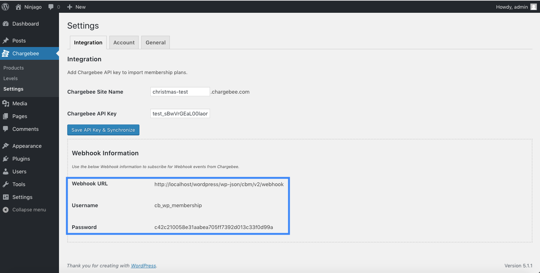540x273 pixels.
Task: Switch to the Account tab
Action: [124, 42]
